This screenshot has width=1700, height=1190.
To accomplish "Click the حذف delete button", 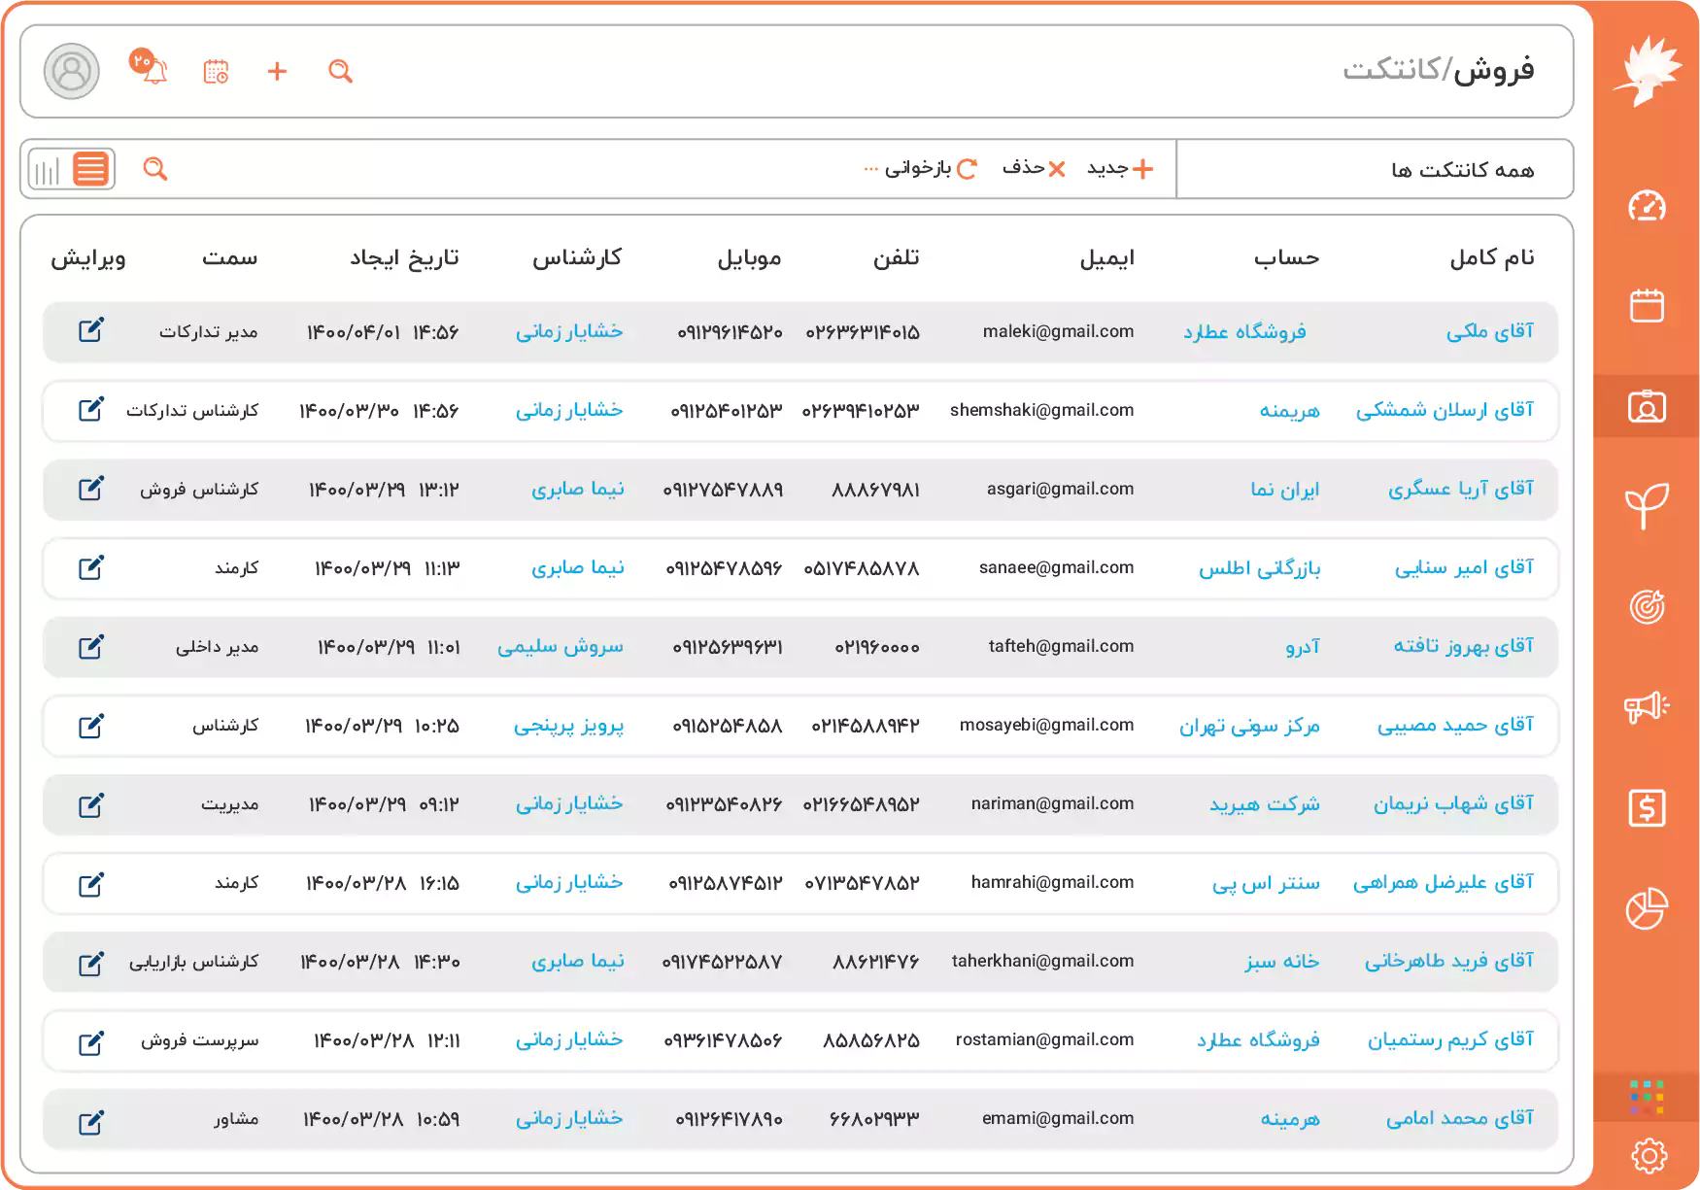I will point(1034,169).
